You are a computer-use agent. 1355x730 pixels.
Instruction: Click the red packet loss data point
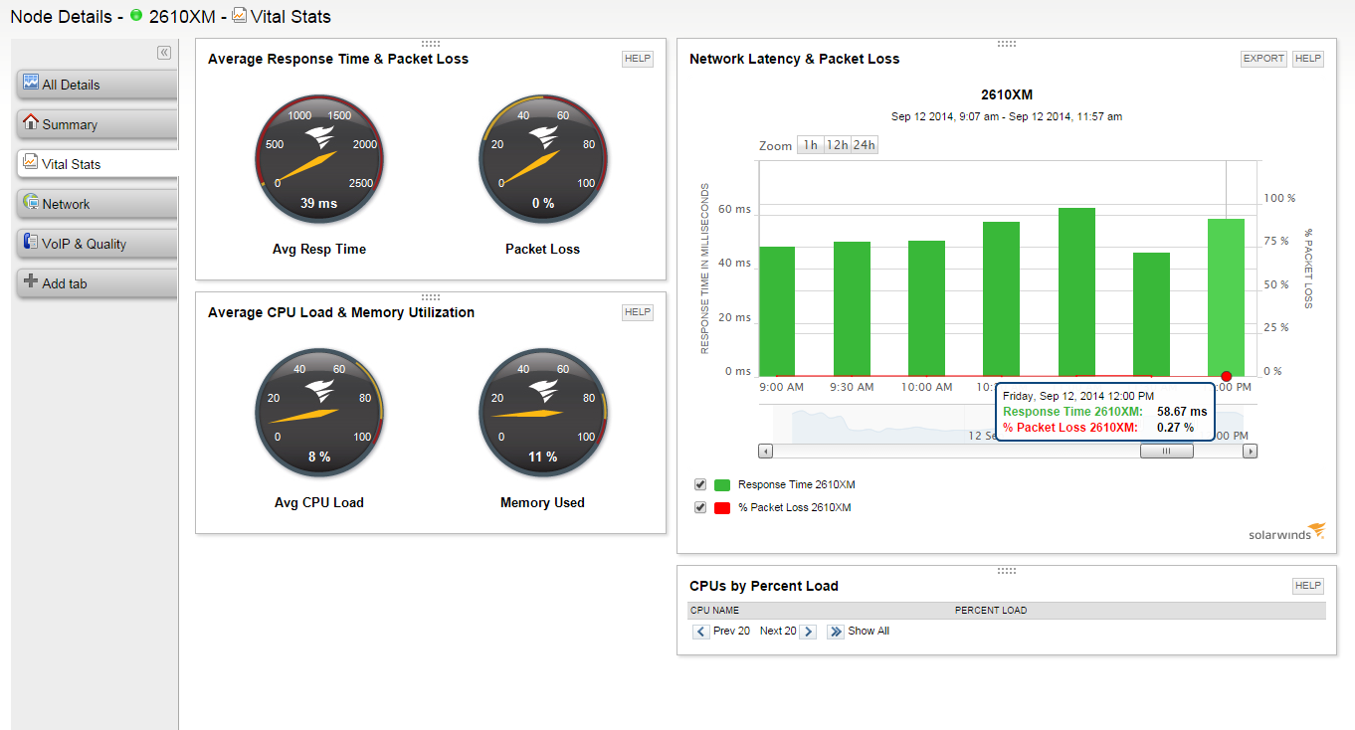click(1226, 376)
